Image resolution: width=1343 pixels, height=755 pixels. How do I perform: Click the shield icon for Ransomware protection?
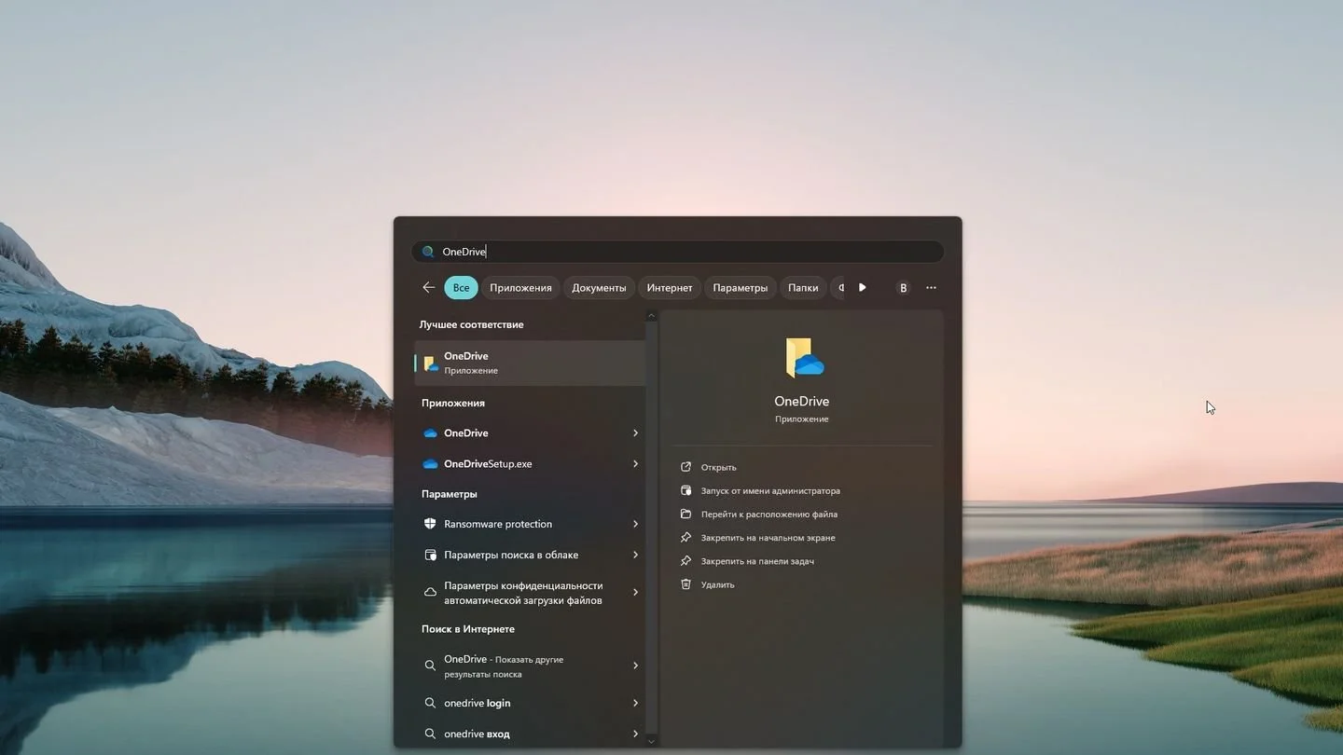click(430, 524)
